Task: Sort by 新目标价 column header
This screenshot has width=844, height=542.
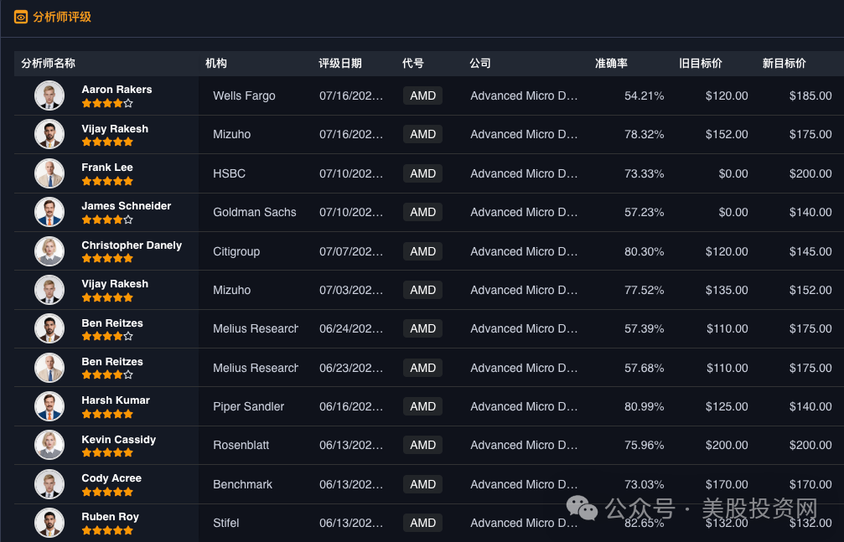Action: [x=784, y=64]
